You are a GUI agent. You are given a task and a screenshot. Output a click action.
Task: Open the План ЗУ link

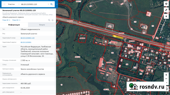tap(6, 20)
